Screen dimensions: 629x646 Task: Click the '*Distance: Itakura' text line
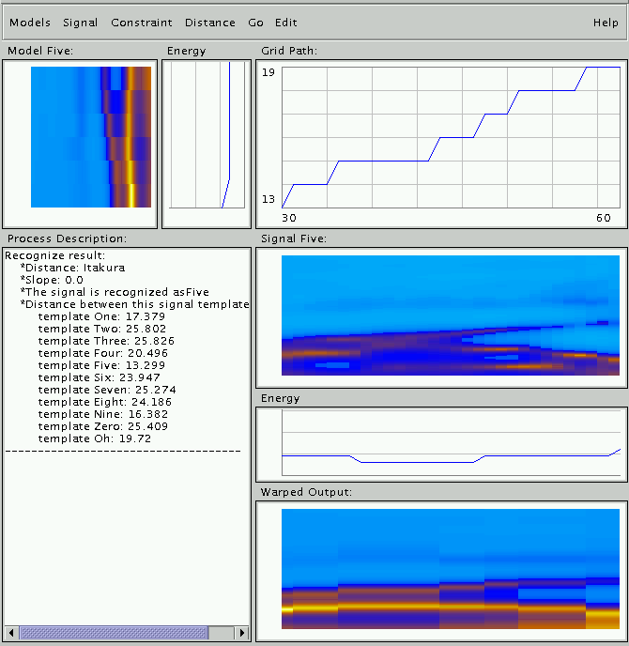(x=72, y=268)
